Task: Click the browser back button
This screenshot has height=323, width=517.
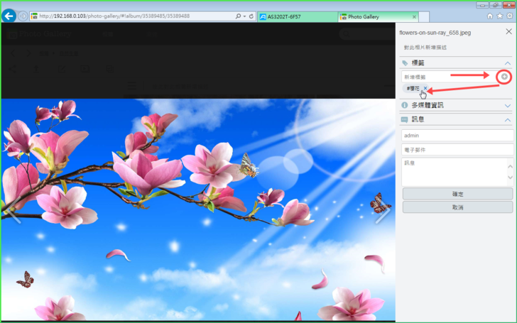Action: (9, 16)
